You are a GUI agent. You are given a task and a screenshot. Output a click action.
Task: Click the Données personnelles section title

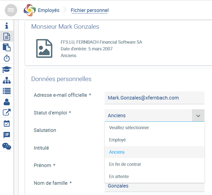[x=61, y=79]
